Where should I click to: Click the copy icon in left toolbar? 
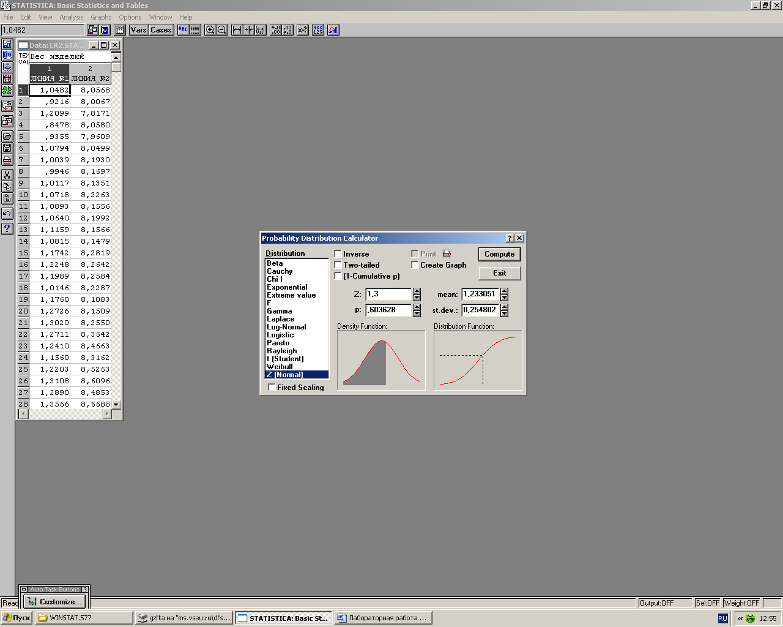pos(7,187)
